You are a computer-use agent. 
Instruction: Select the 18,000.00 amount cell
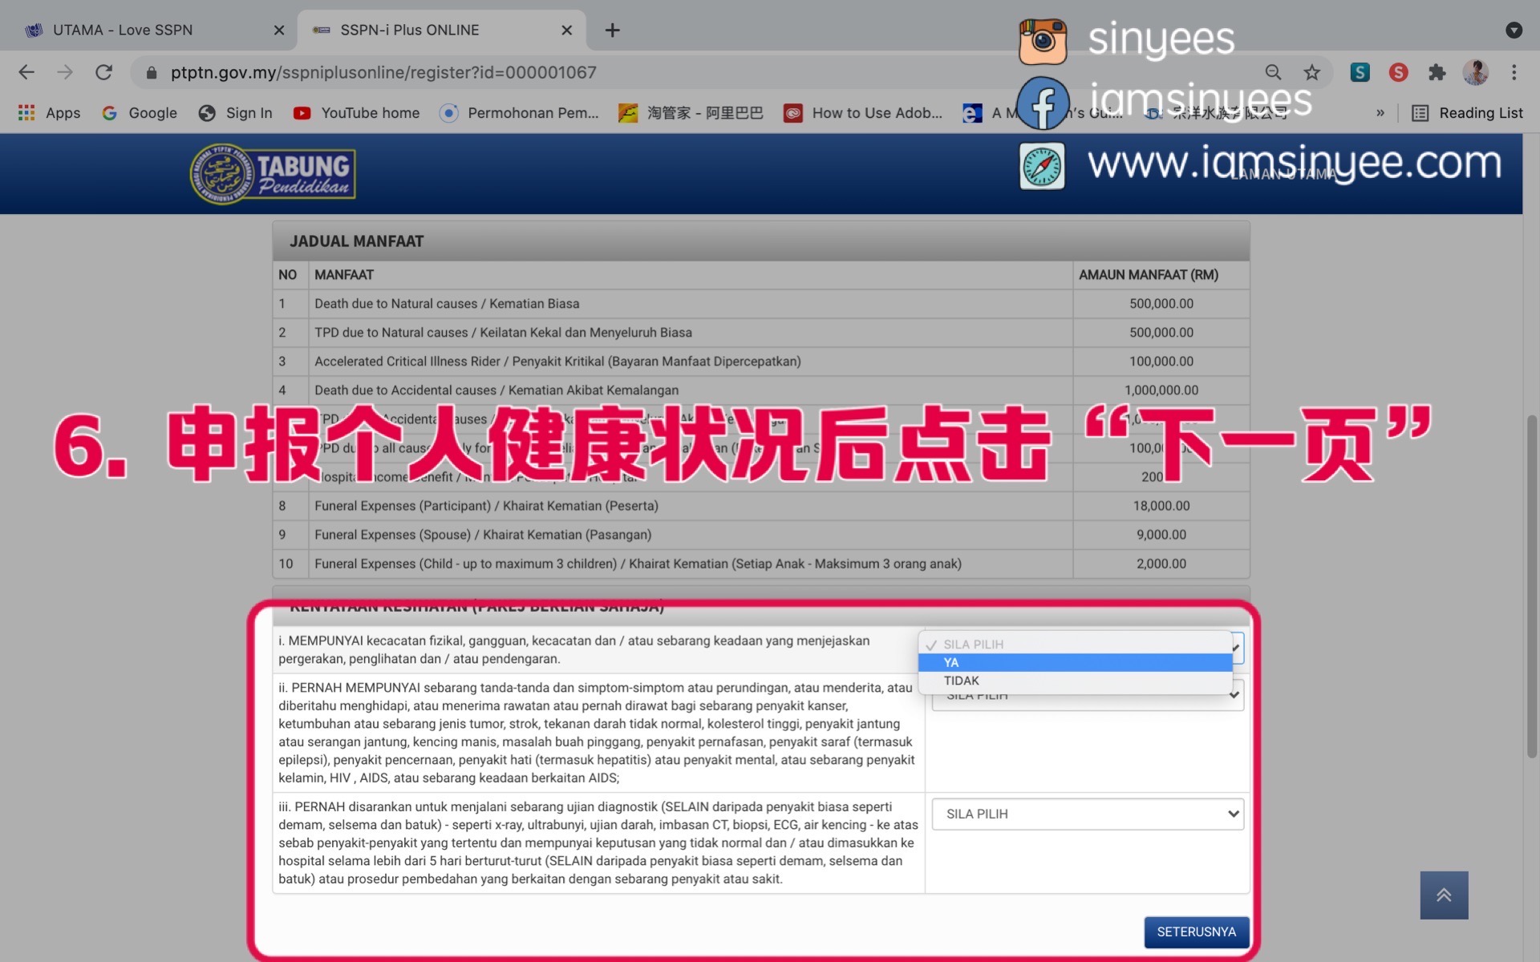(x=1161, y=506)
